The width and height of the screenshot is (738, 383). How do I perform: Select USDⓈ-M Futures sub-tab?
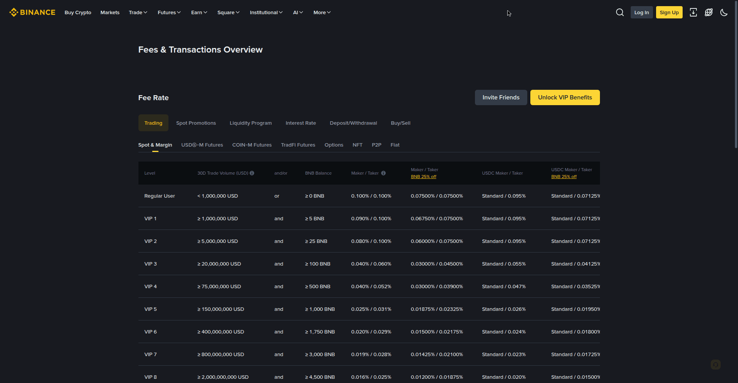(202, 145)
